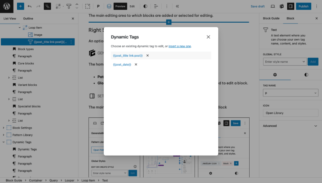Toggle the block inserter plus button
The image size is (322, 183).
pyautogui.click(x=20, y=6)
